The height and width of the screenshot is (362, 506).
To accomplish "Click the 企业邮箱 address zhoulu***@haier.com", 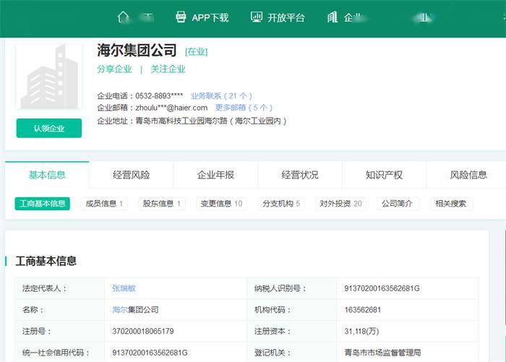I will tap(171, 108).
